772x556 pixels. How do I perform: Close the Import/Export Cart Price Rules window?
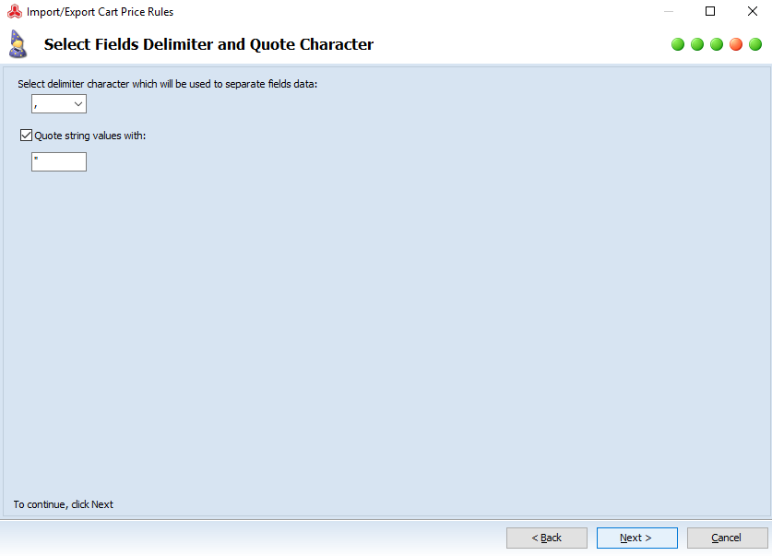click(x=753, y=11)
